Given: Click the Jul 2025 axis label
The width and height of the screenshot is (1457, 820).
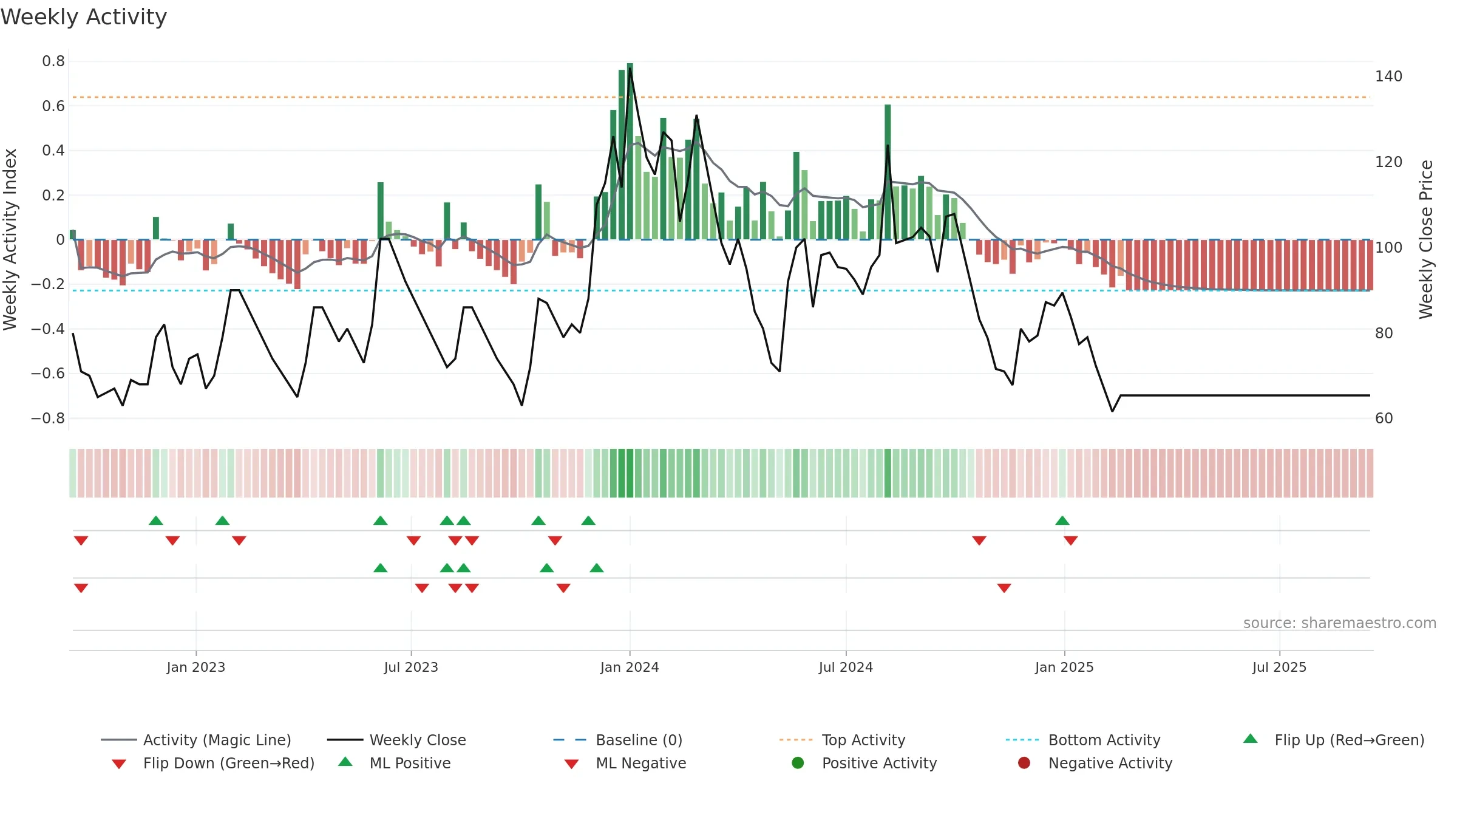Looking at the screenshot, I should pos(1279,667).
